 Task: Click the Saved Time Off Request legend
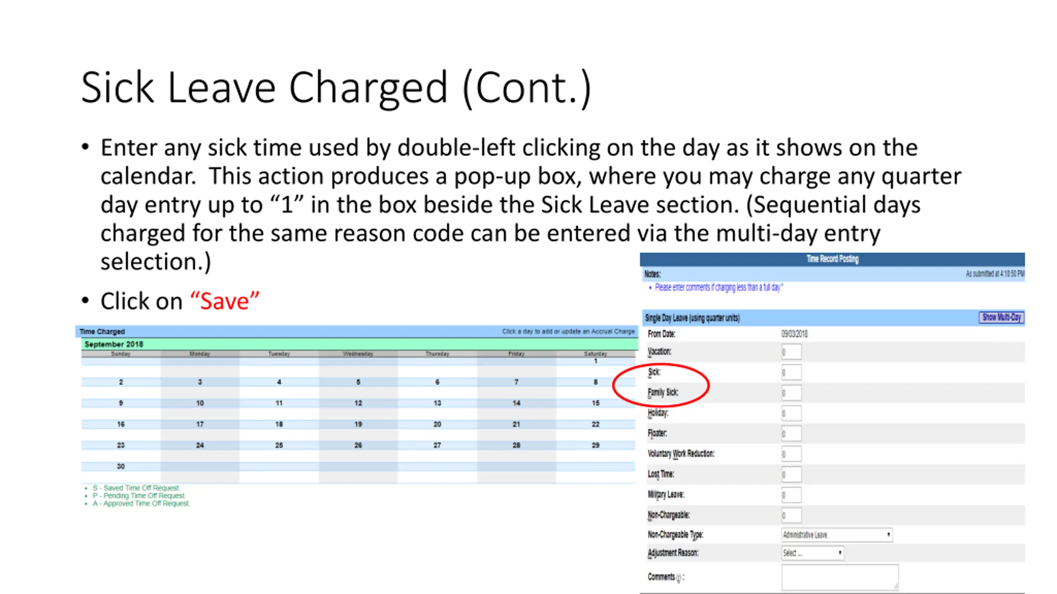(136, 488)
